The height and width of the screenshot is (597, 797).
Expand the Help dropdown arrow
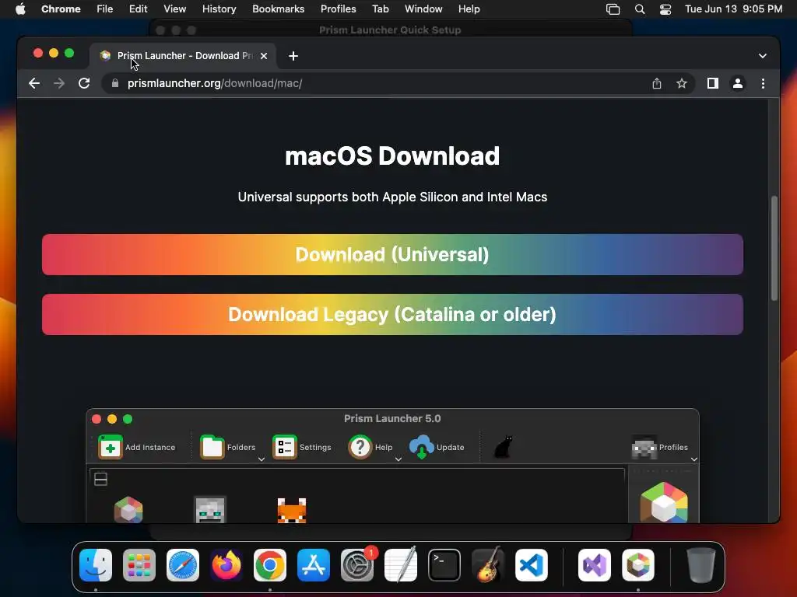(398, 459)
